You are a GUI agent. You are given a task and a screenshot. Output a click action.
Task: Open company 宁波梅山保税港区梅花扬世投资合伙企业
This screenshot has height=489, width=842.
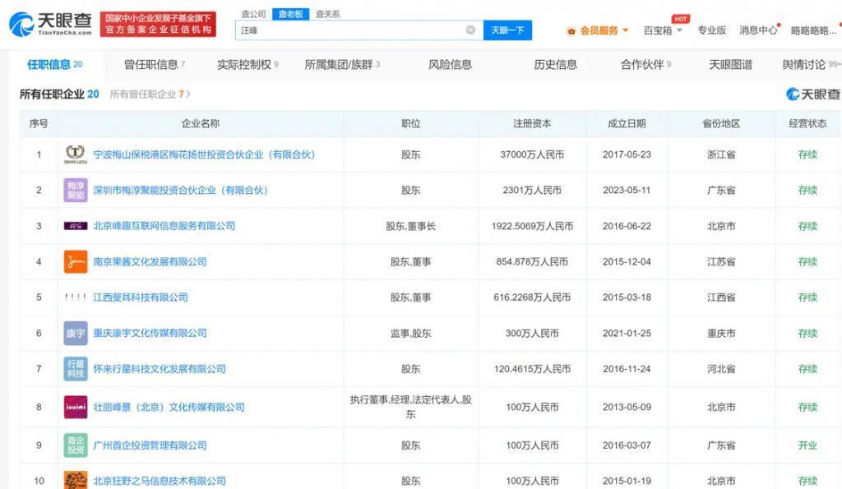click(204, 155)
